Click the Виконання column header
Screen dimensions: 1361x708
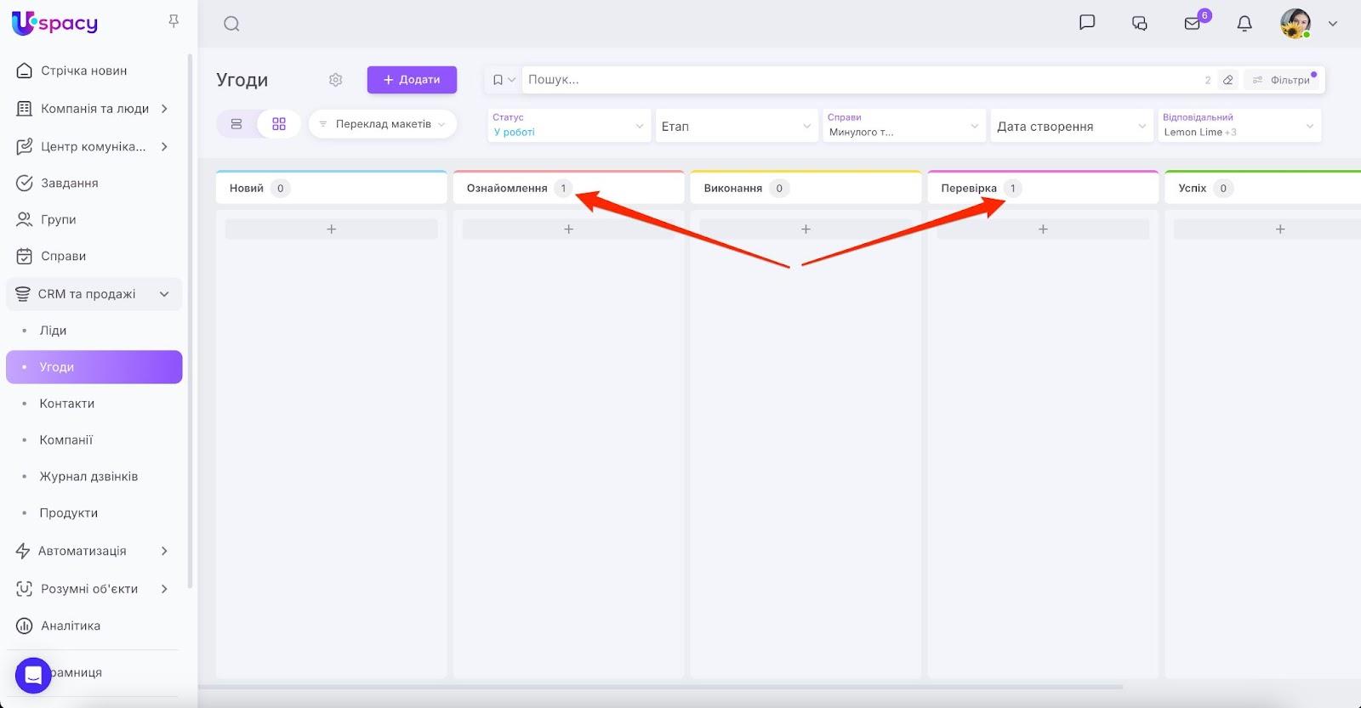(806, 188)
